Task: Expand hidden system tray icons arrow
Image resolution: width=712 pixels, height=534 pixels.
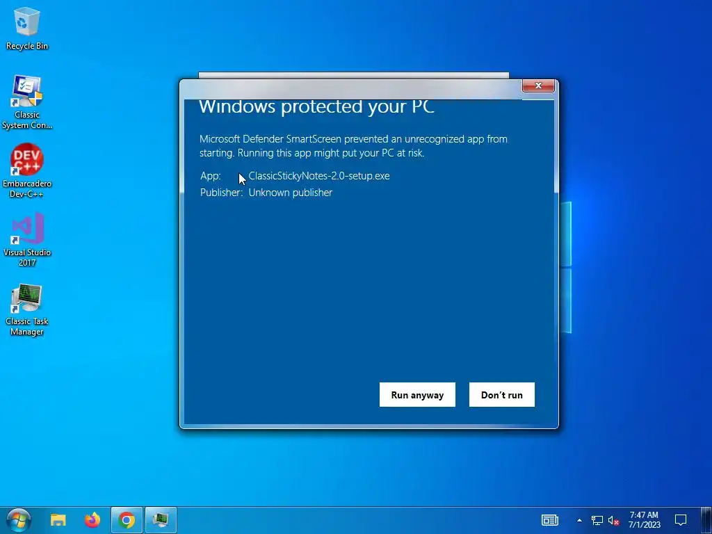Action: pos(579,520)
